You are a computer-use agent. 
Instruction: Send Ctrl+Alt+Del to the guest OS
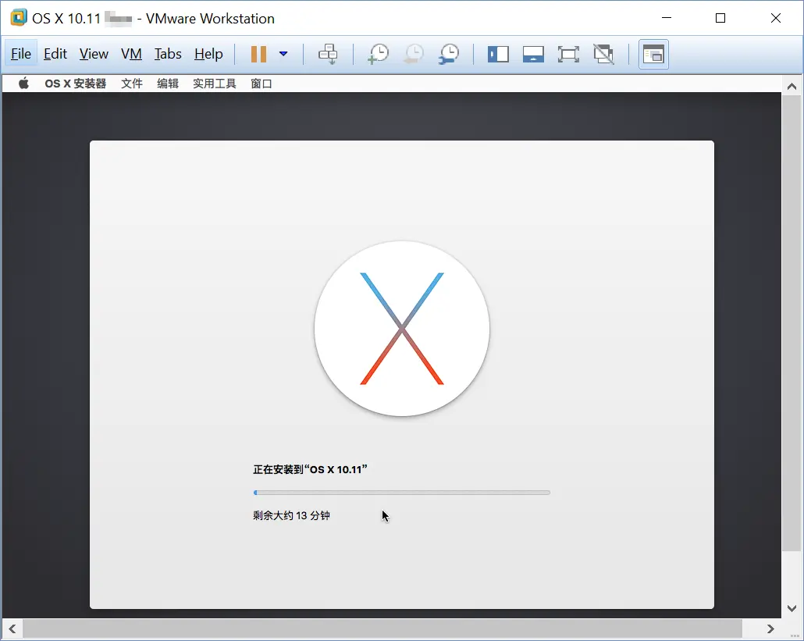[328, 54]
